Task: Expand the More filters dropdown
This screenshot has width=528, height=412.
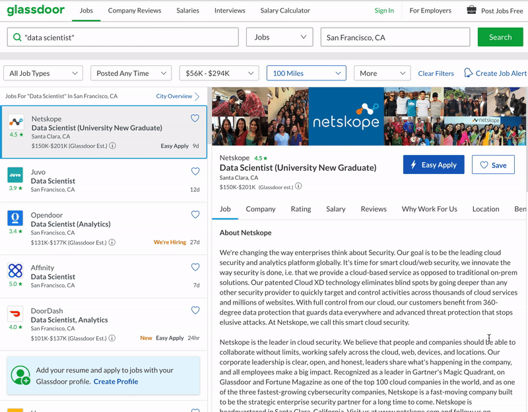Action: pyautogui.click(x=382, y=73)
